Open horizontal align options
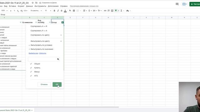 [84, 11]
